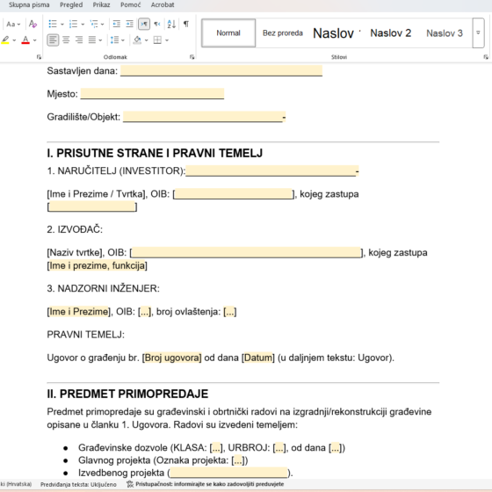The height and width of the screenshot is (492, 492).
Task: Click the Mjesto highlighted blank field
Action: tap(152, 93)
